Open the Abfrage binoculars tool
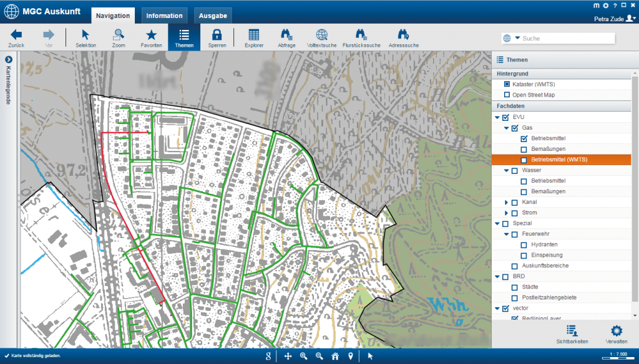The image size is (639, 364). [287, 37]
